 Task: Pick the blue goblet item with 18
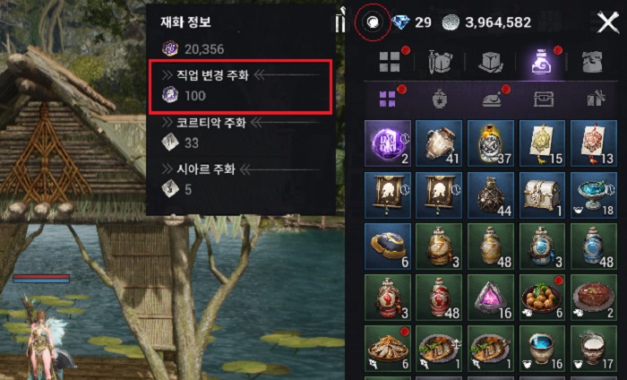click(593, 195)
